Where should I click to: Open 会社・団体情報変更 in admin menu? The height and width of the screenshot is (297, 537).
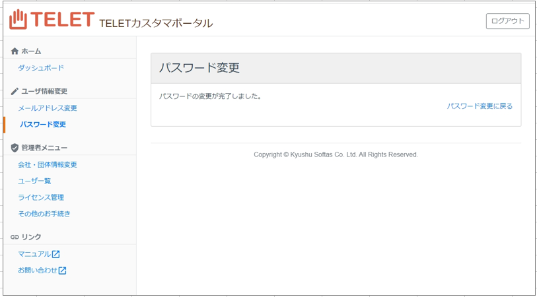[x=48, y=164]
